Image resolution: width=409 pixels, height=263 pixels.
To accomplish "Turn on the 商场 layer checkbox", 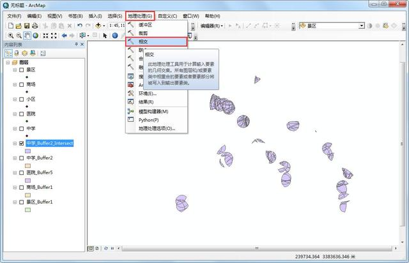I will [x=21, y=84].
